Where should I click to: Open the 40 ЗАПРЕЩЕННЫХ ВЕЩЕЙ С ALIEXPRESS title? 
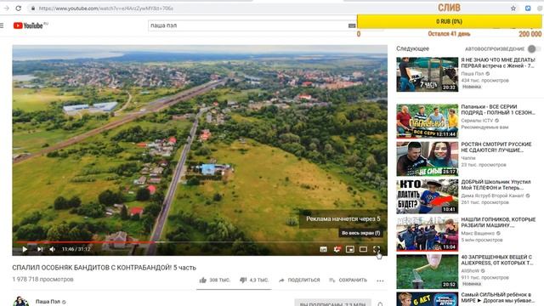[x=496, y=260]
